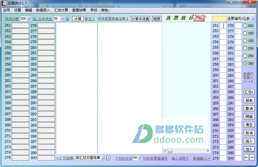Open the 汇总计算 menu
This screenshot has width=258, height=167.
click(61, 10)
